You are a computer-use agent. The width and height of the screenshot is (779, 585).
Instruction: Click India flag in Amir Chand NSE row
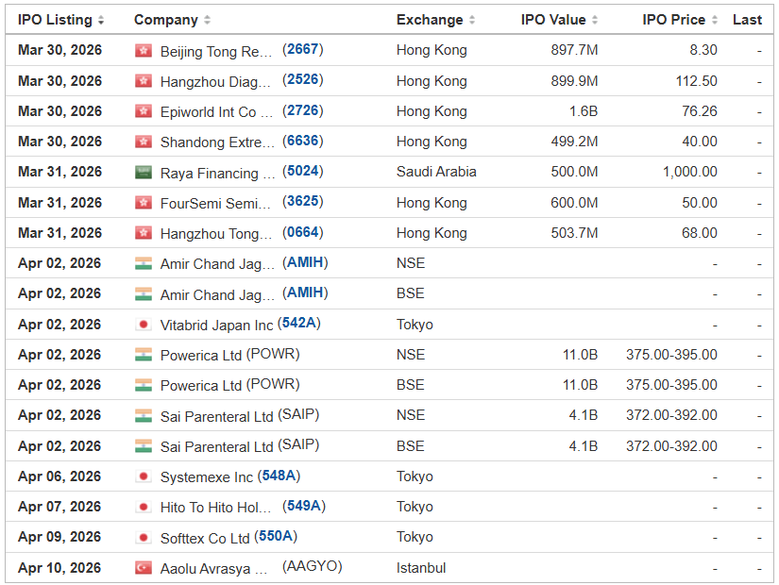144,263
